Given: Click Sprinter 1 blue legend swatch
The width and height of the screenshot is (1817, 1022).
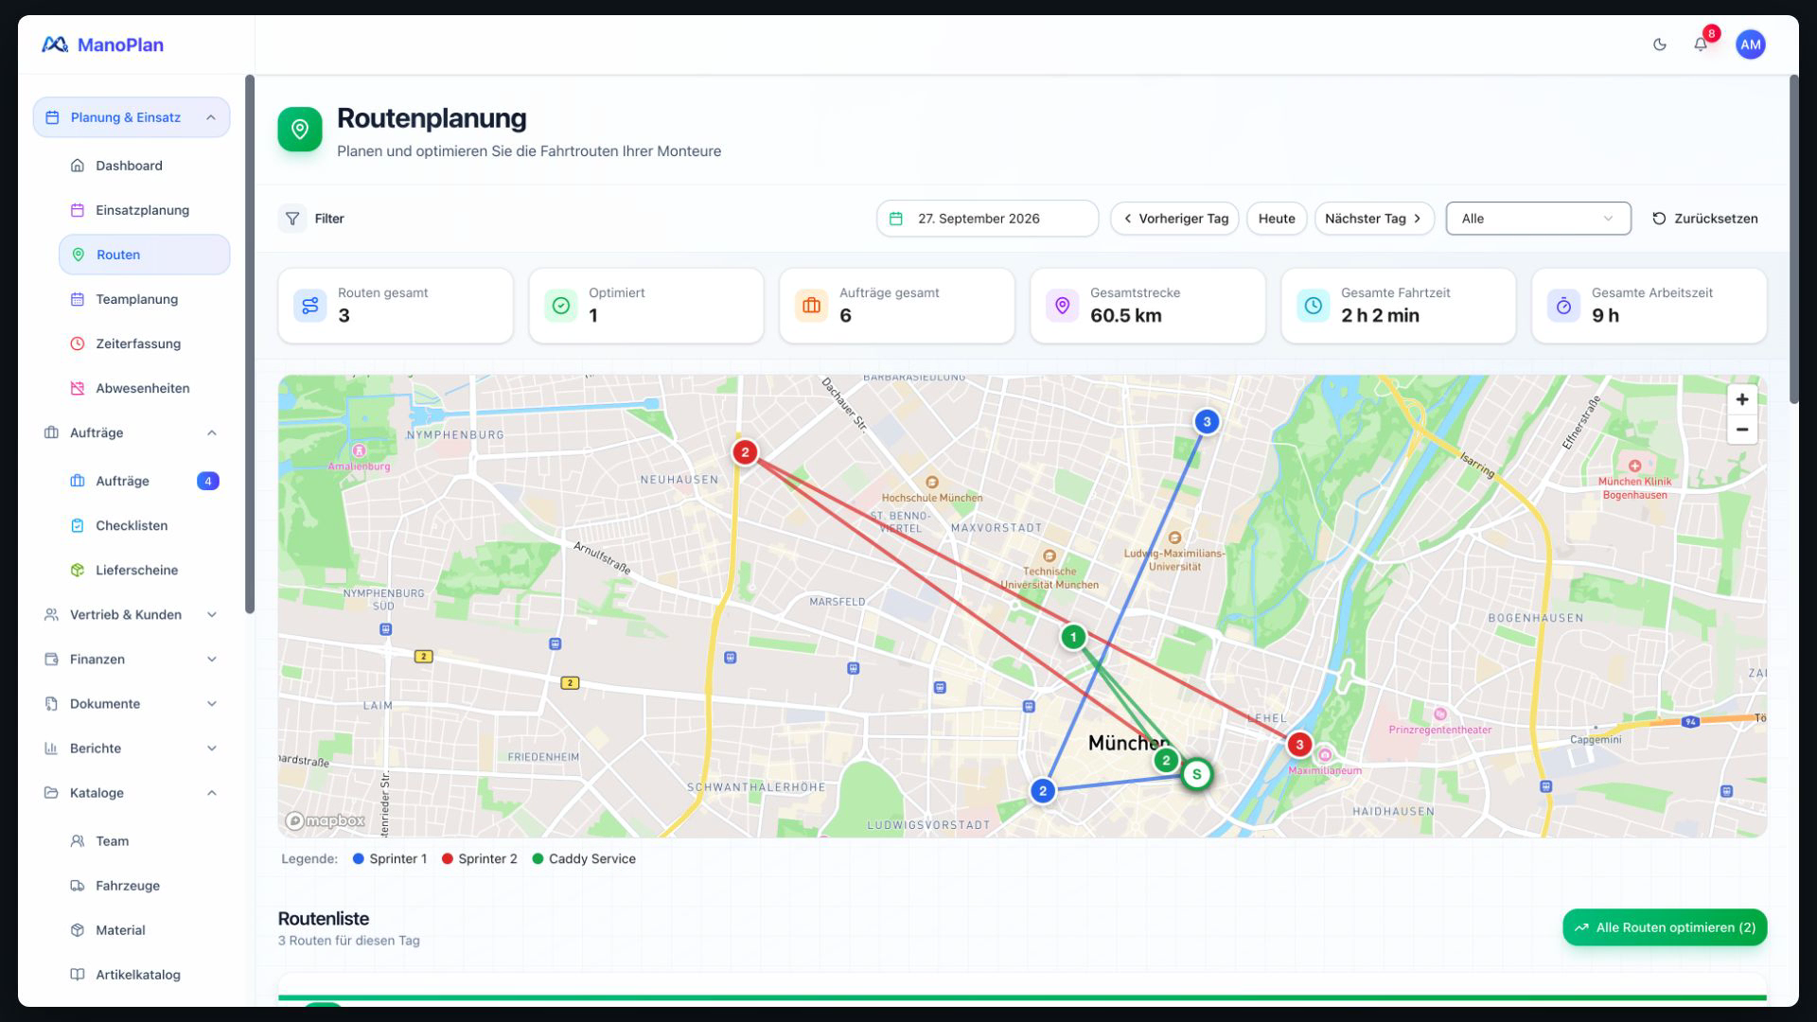Looking at the screenshot, I should click(358, 859).
